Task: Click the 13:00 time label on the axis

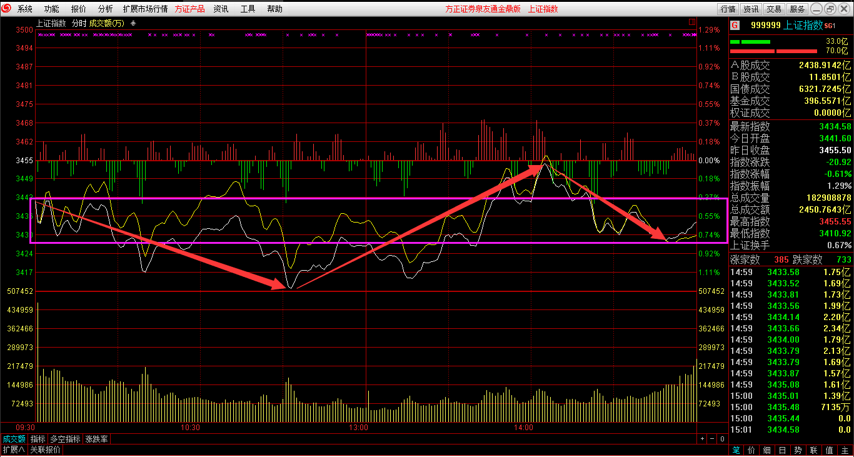Action: click(358, 428)
